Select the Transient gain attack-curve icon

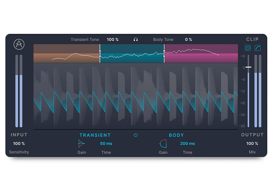pyautogui.click(x=81, y=143)
